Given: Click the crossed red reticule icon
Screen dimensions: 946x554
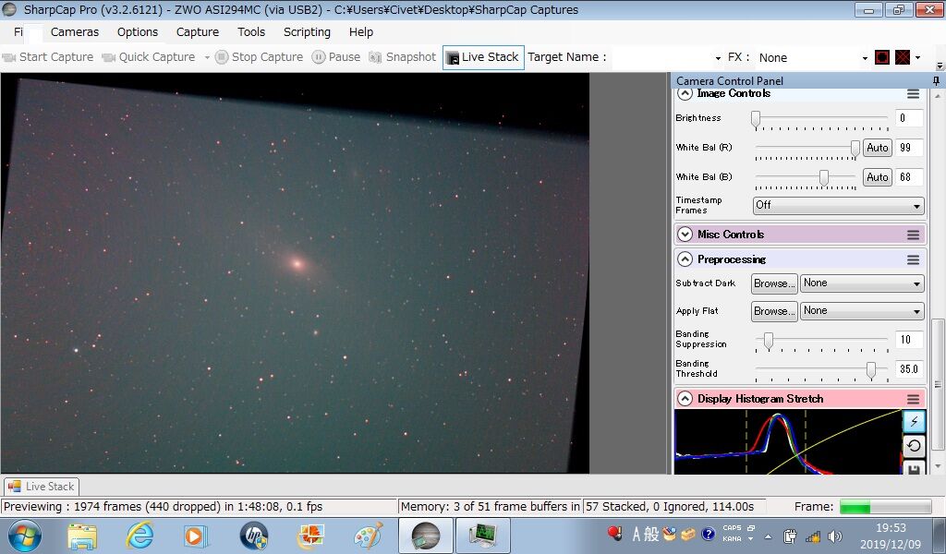Looking at the screenshot, I should click(902, 58).
